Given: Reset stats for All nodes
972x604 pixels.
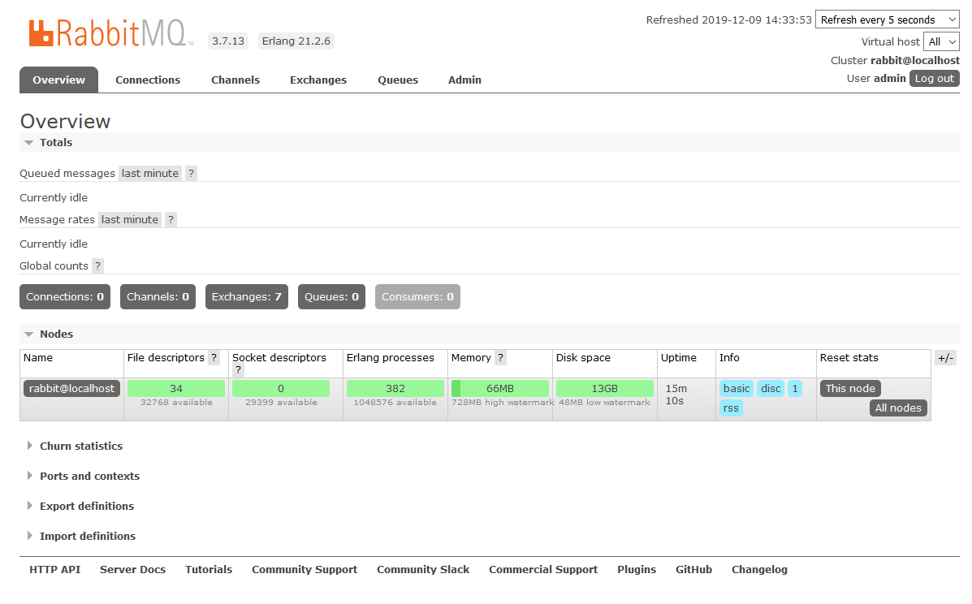Looking at the screenshot, I should (x=897, y=408).
